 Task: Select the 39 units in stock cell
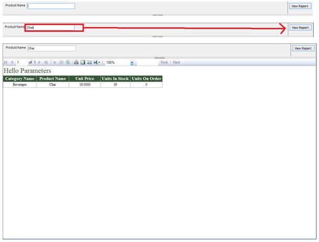[115, 85]
